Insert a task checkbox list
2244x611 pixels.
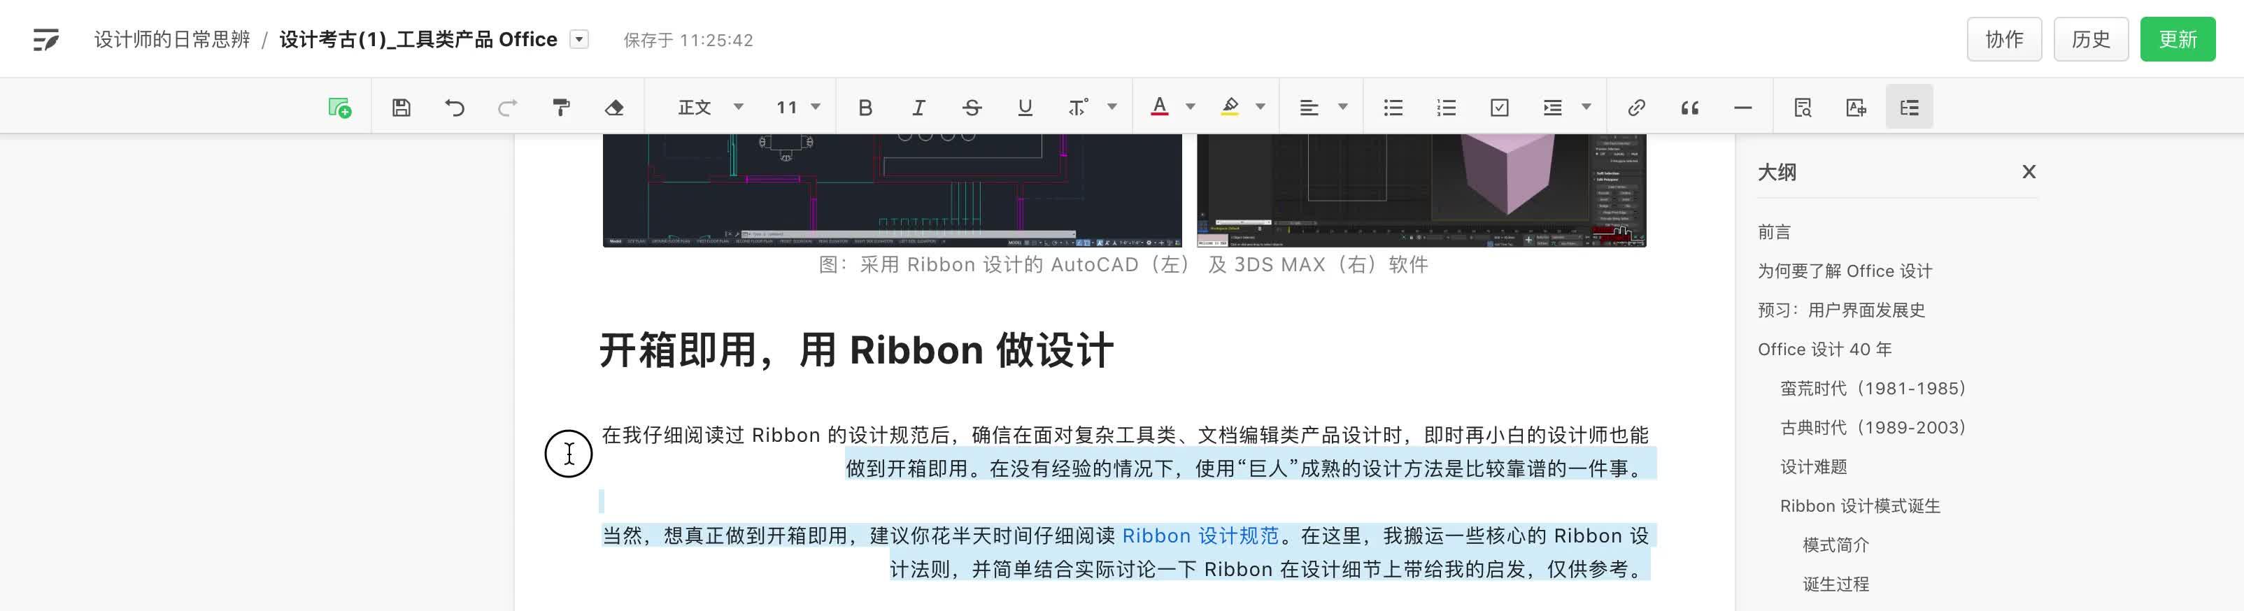(1499, 107)
